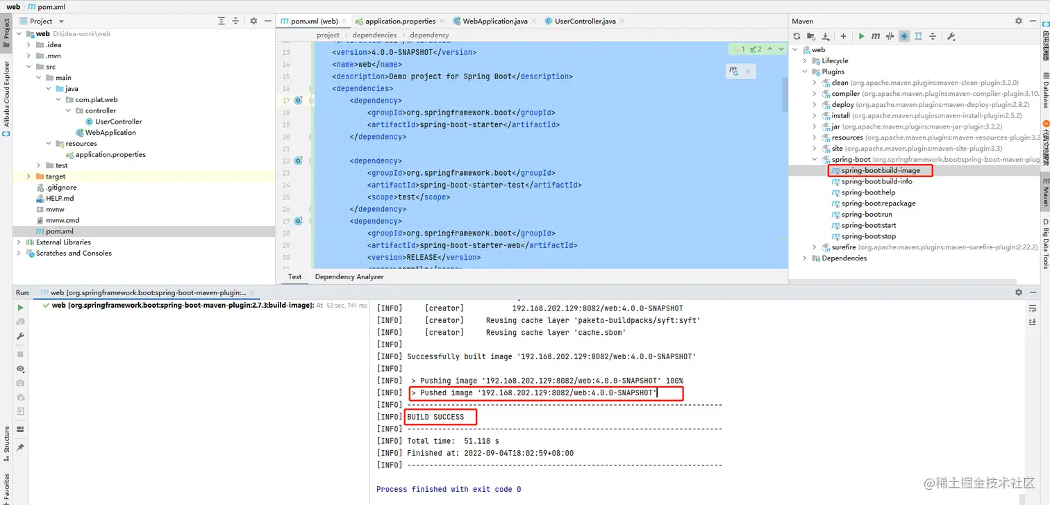
Task: Collapse Plugins node in Maven
Action: coord(805,72)
